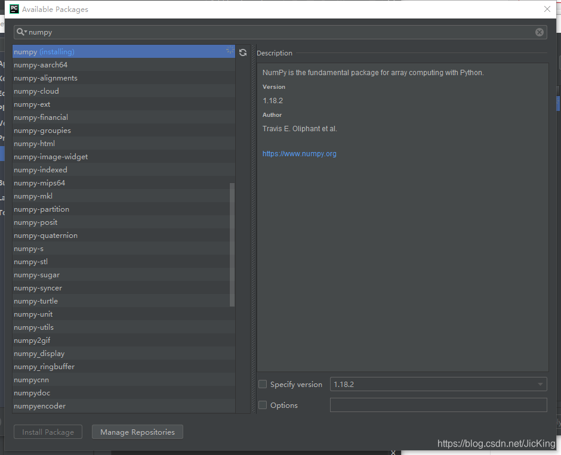Screen dimensions: 561x455
Task: Select numpy-ext package
Action: [x=124, y=104]
